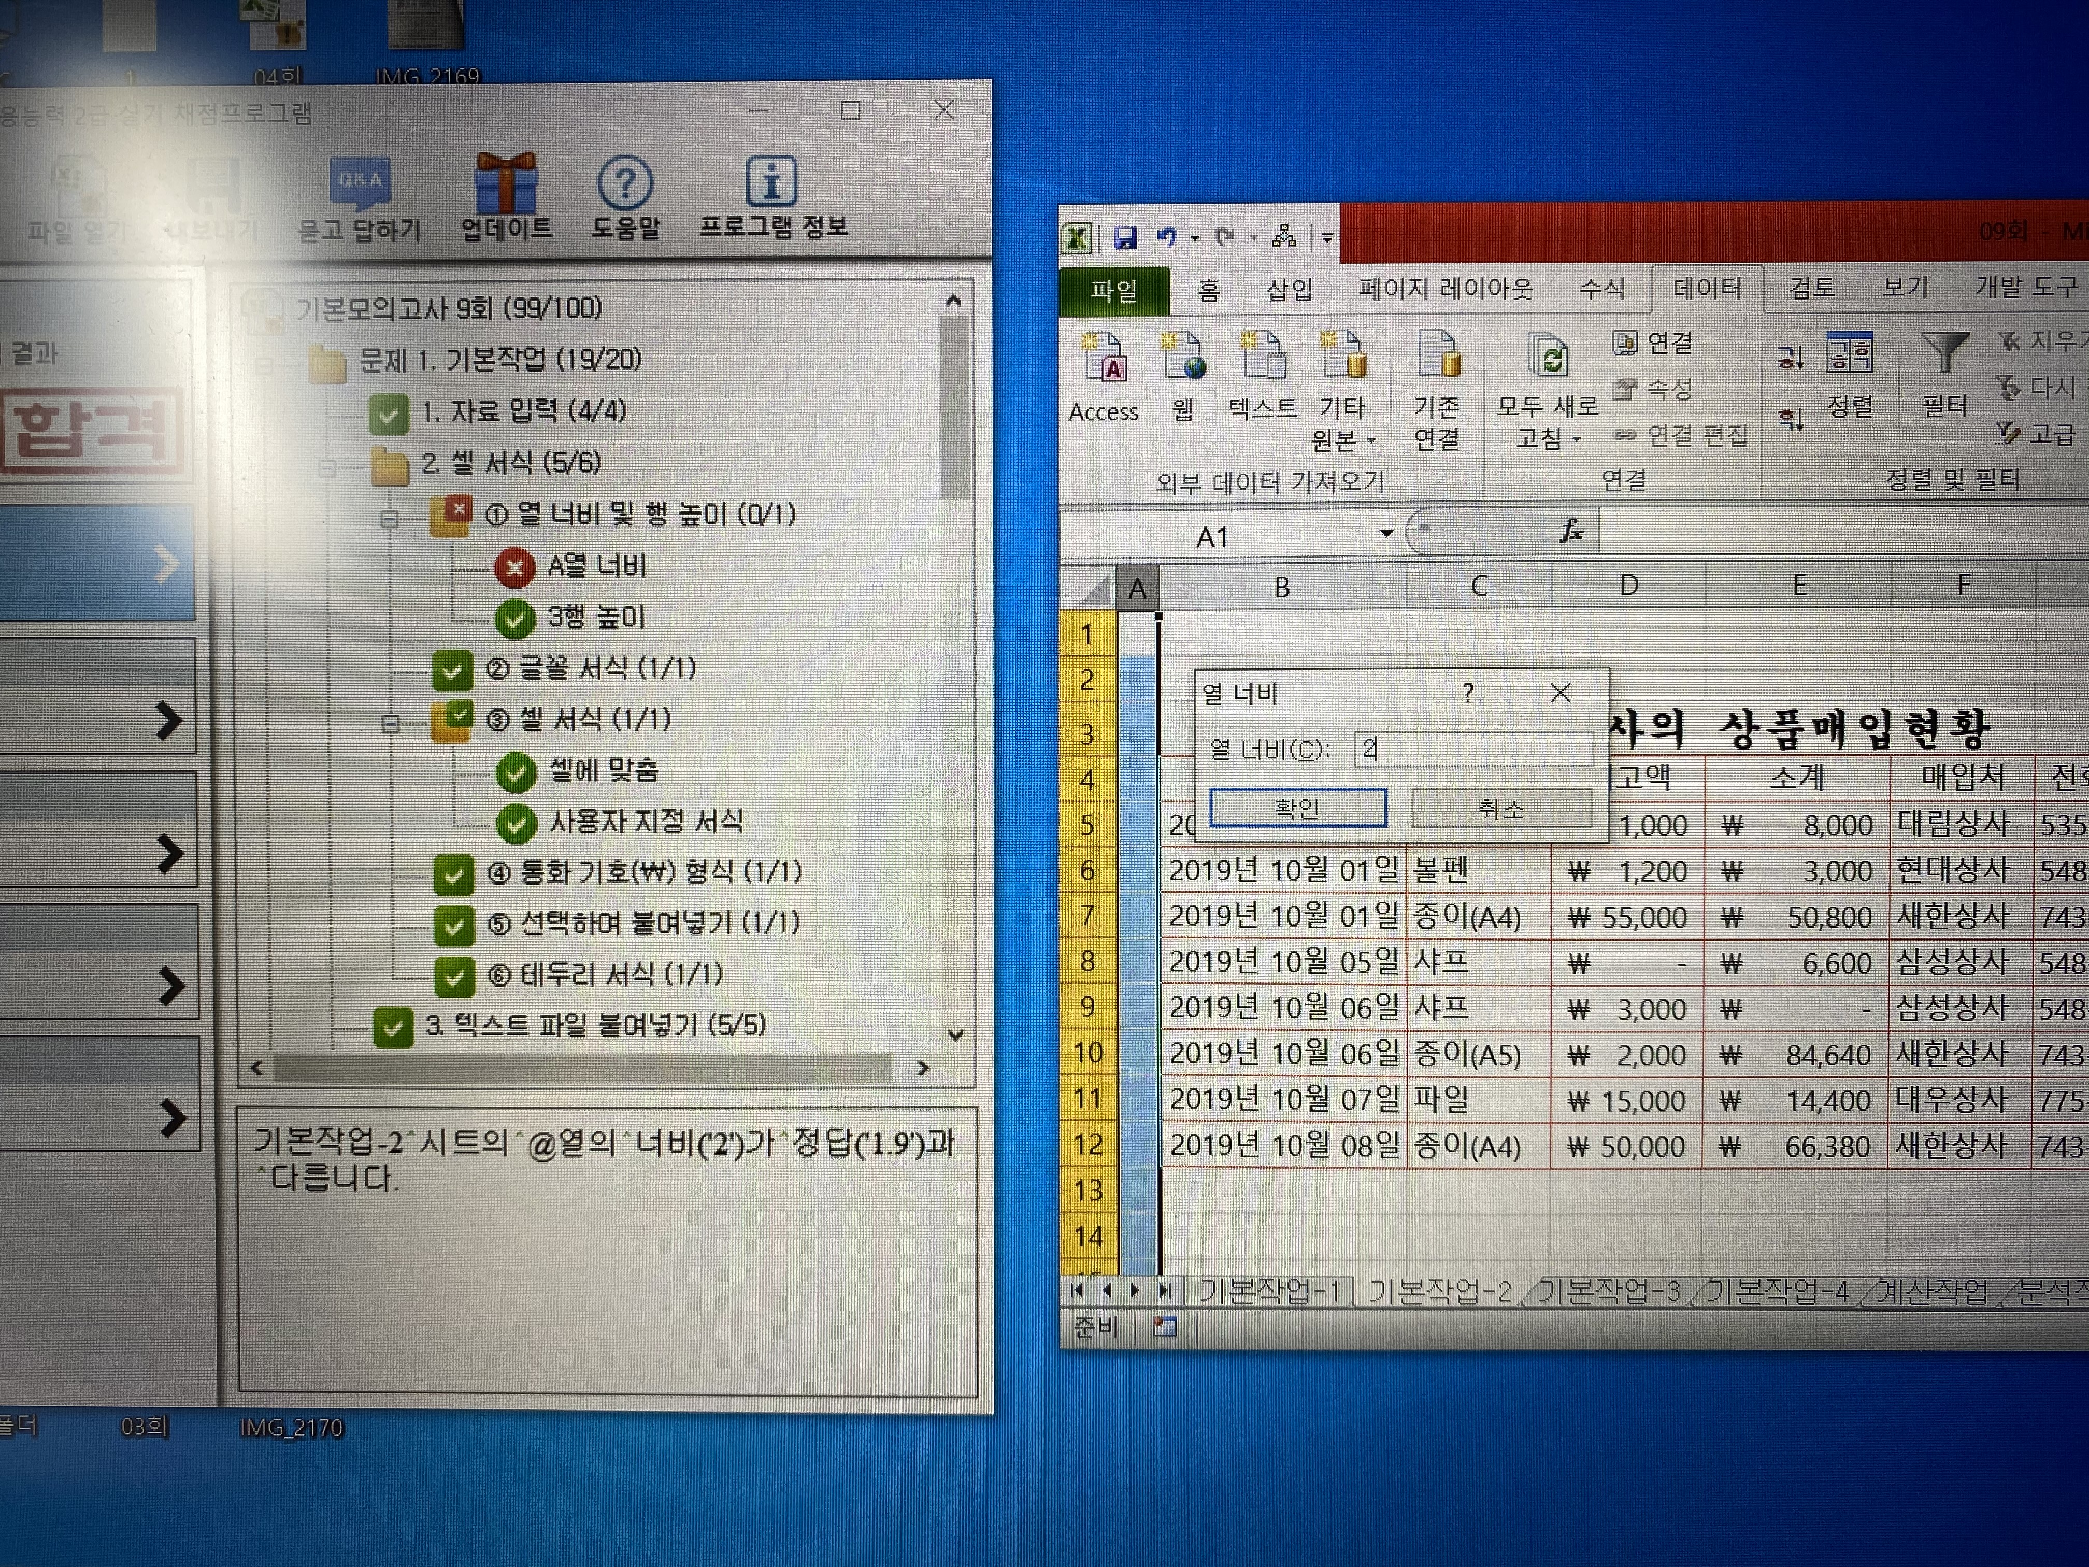Open the 도움말 help icon
This screenshot has width=2089, height=1567.
[x=625, y=184]
